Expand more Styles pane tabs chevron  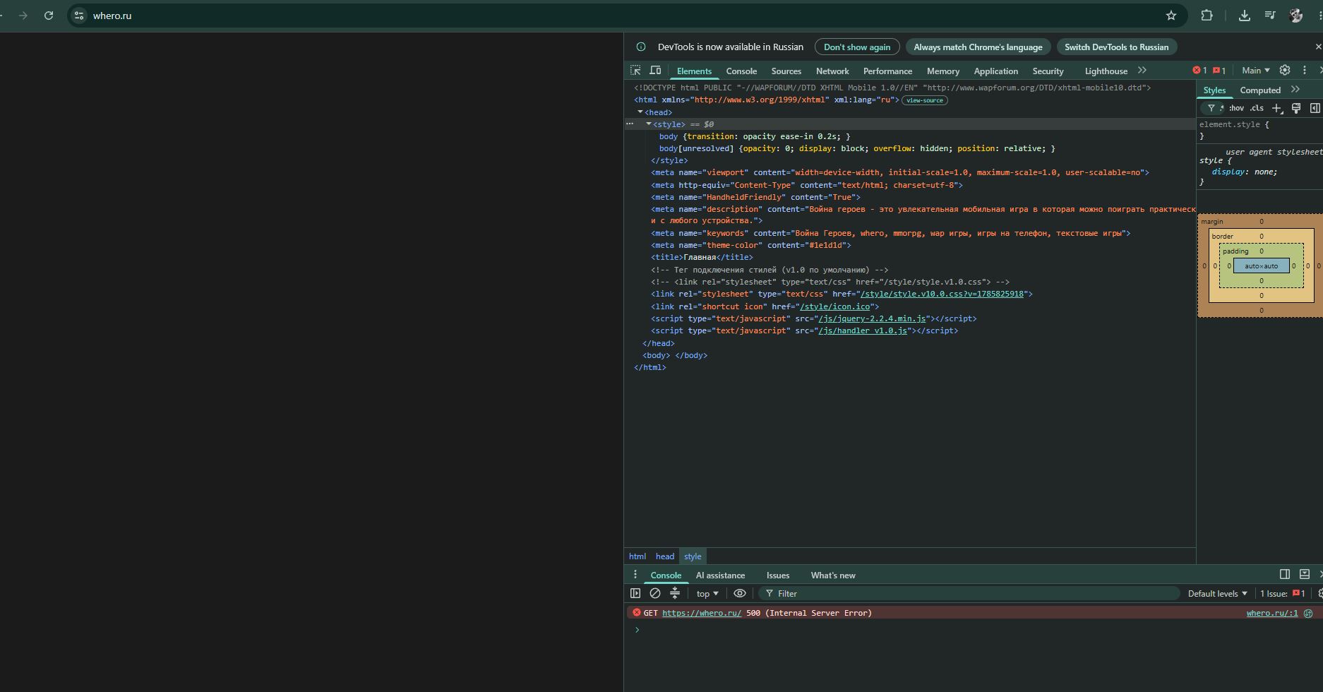1295,90
